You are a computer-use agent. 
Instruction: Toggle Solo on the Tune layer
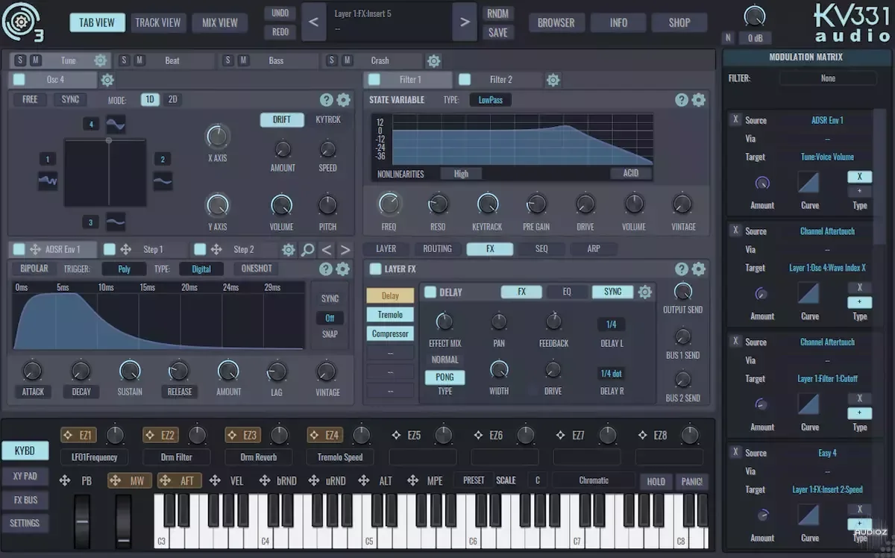pyautogui.click(x=19, y=60)
